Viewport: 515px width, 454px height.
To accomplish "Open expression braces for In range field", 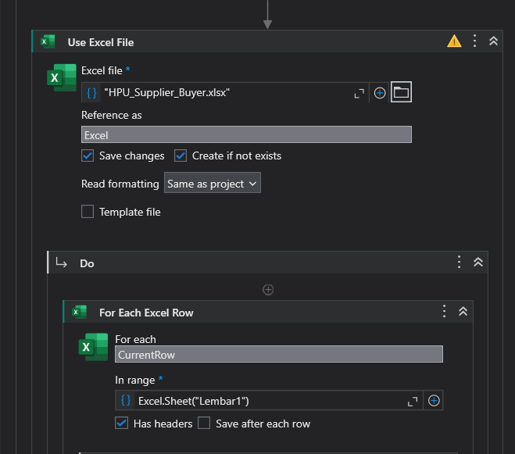I will 126,401.
